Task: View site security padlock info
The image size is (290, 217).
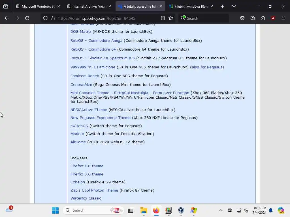Action: tap(53, 18)
